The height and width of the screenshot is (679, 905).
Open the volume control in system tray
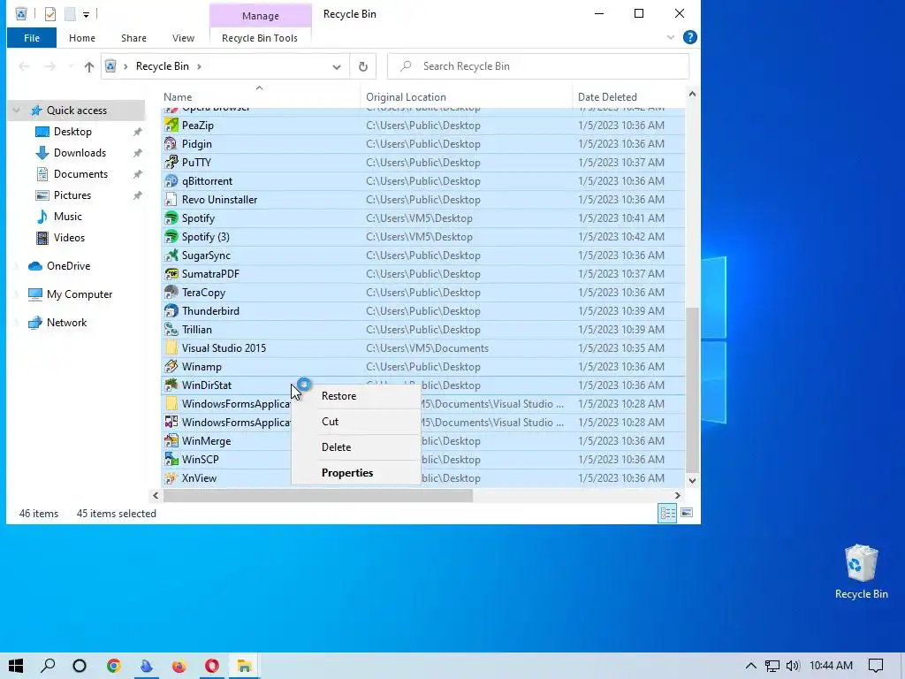(793, 666)
